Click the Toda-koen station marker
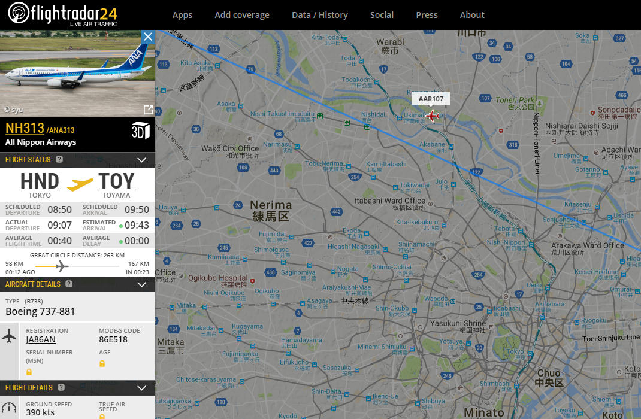The width and height of the screenshot is (641, 419). [x=377, y=82]
